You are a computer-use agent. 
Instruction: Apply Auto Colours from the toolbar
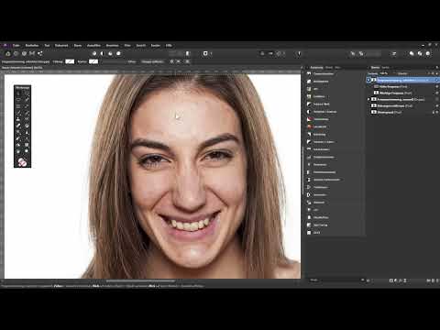pos(110,53)
